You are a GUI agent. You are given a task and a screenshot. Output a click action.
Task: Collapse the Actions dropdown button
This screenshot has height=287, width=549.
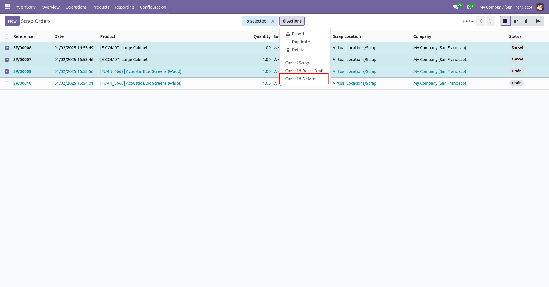[x=292, y=21]
